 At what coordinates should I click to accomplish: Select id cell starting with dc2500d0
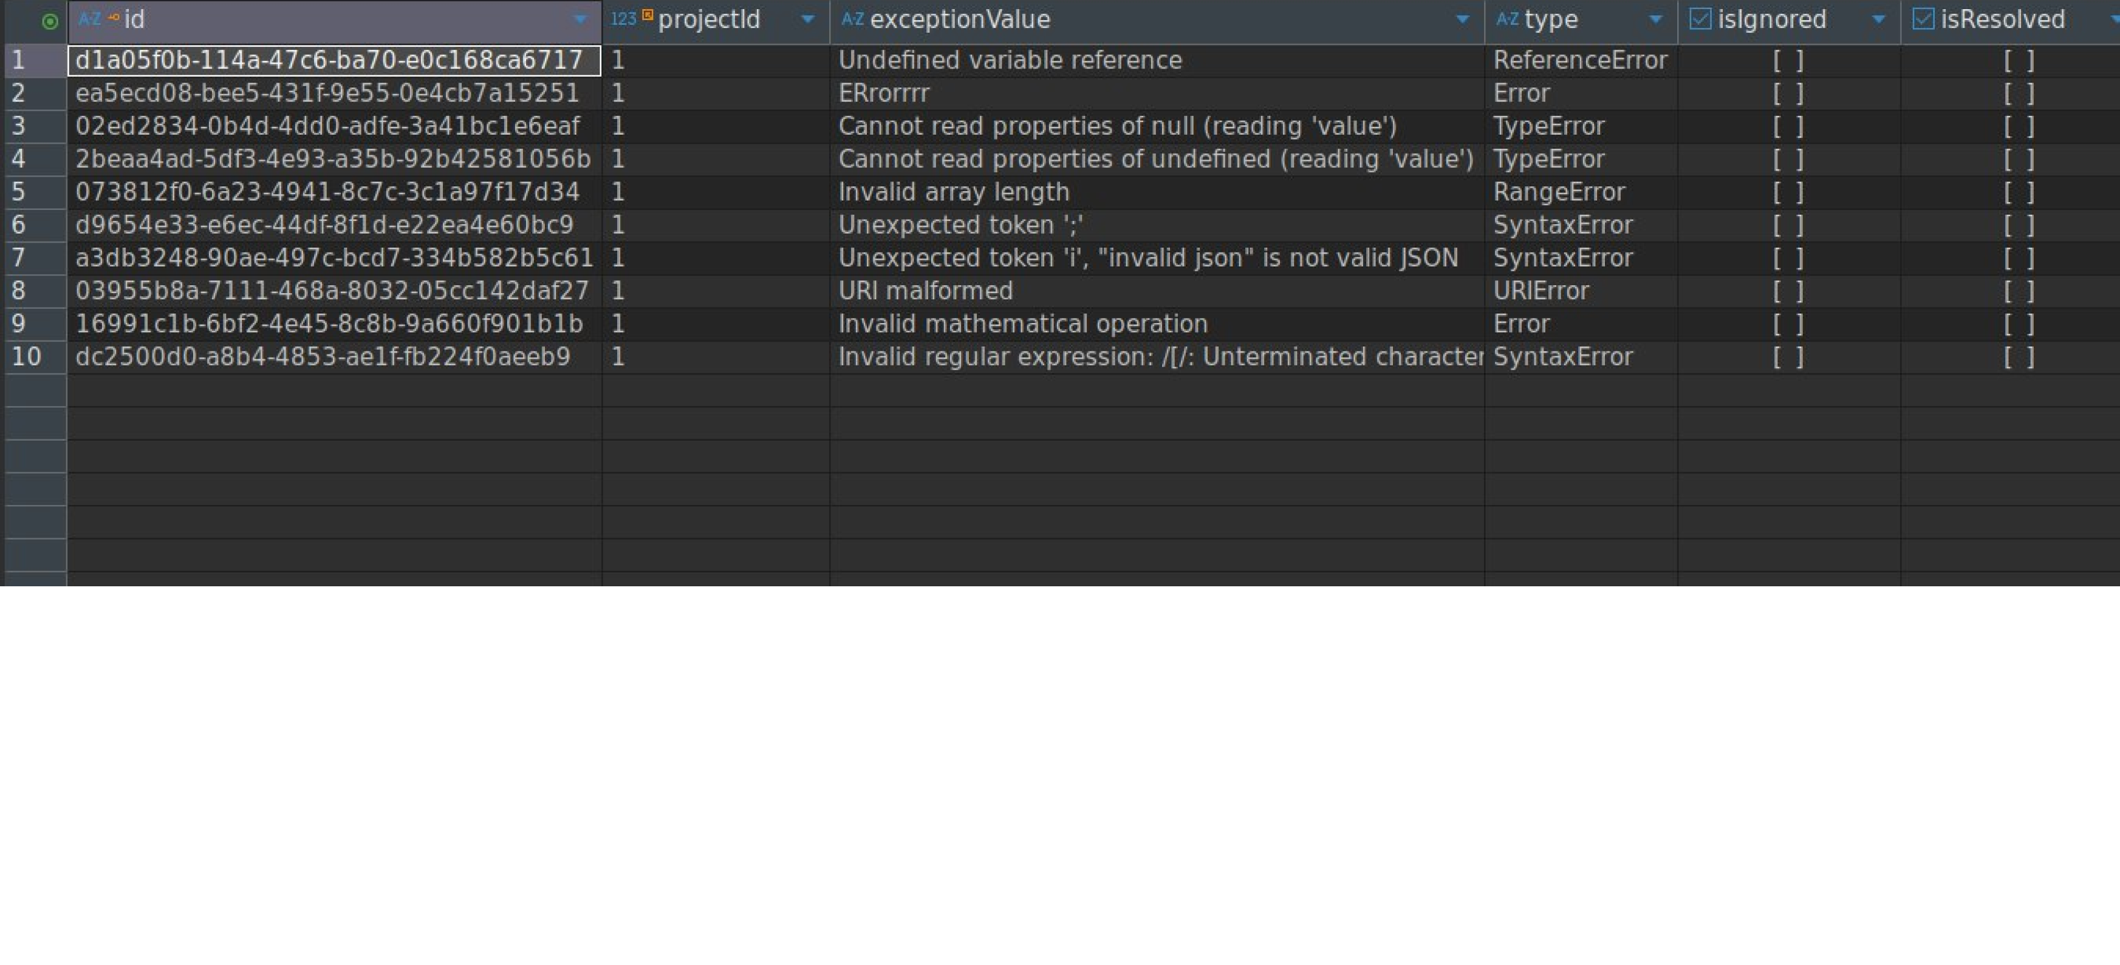(x=323, y=357)
